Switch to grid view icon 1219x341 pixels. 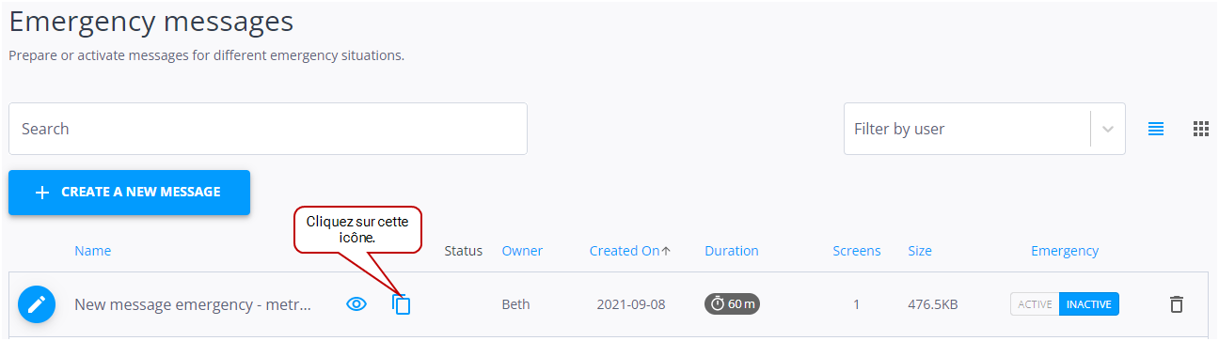(1201, 129)
